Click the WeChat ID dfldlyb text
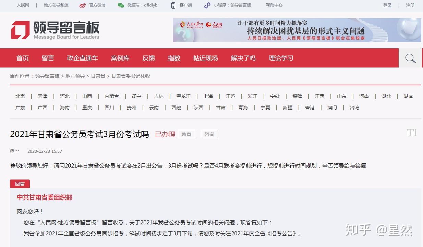 (x=150, y=5)
